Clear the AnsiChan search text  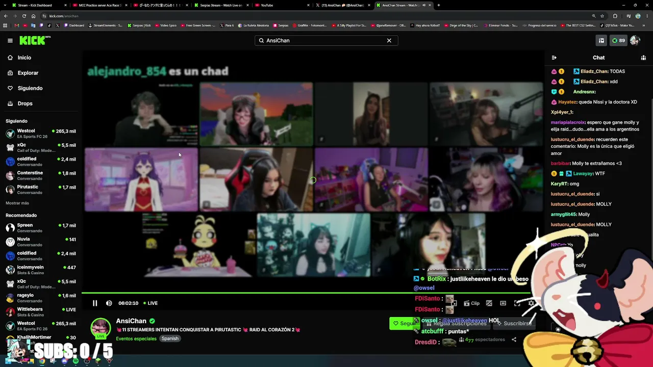coord(389,40)
